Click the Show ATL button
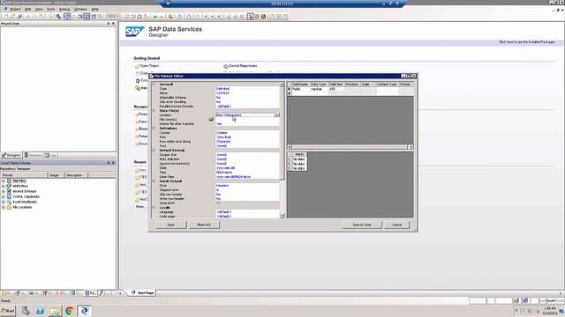 click(204, 225)
